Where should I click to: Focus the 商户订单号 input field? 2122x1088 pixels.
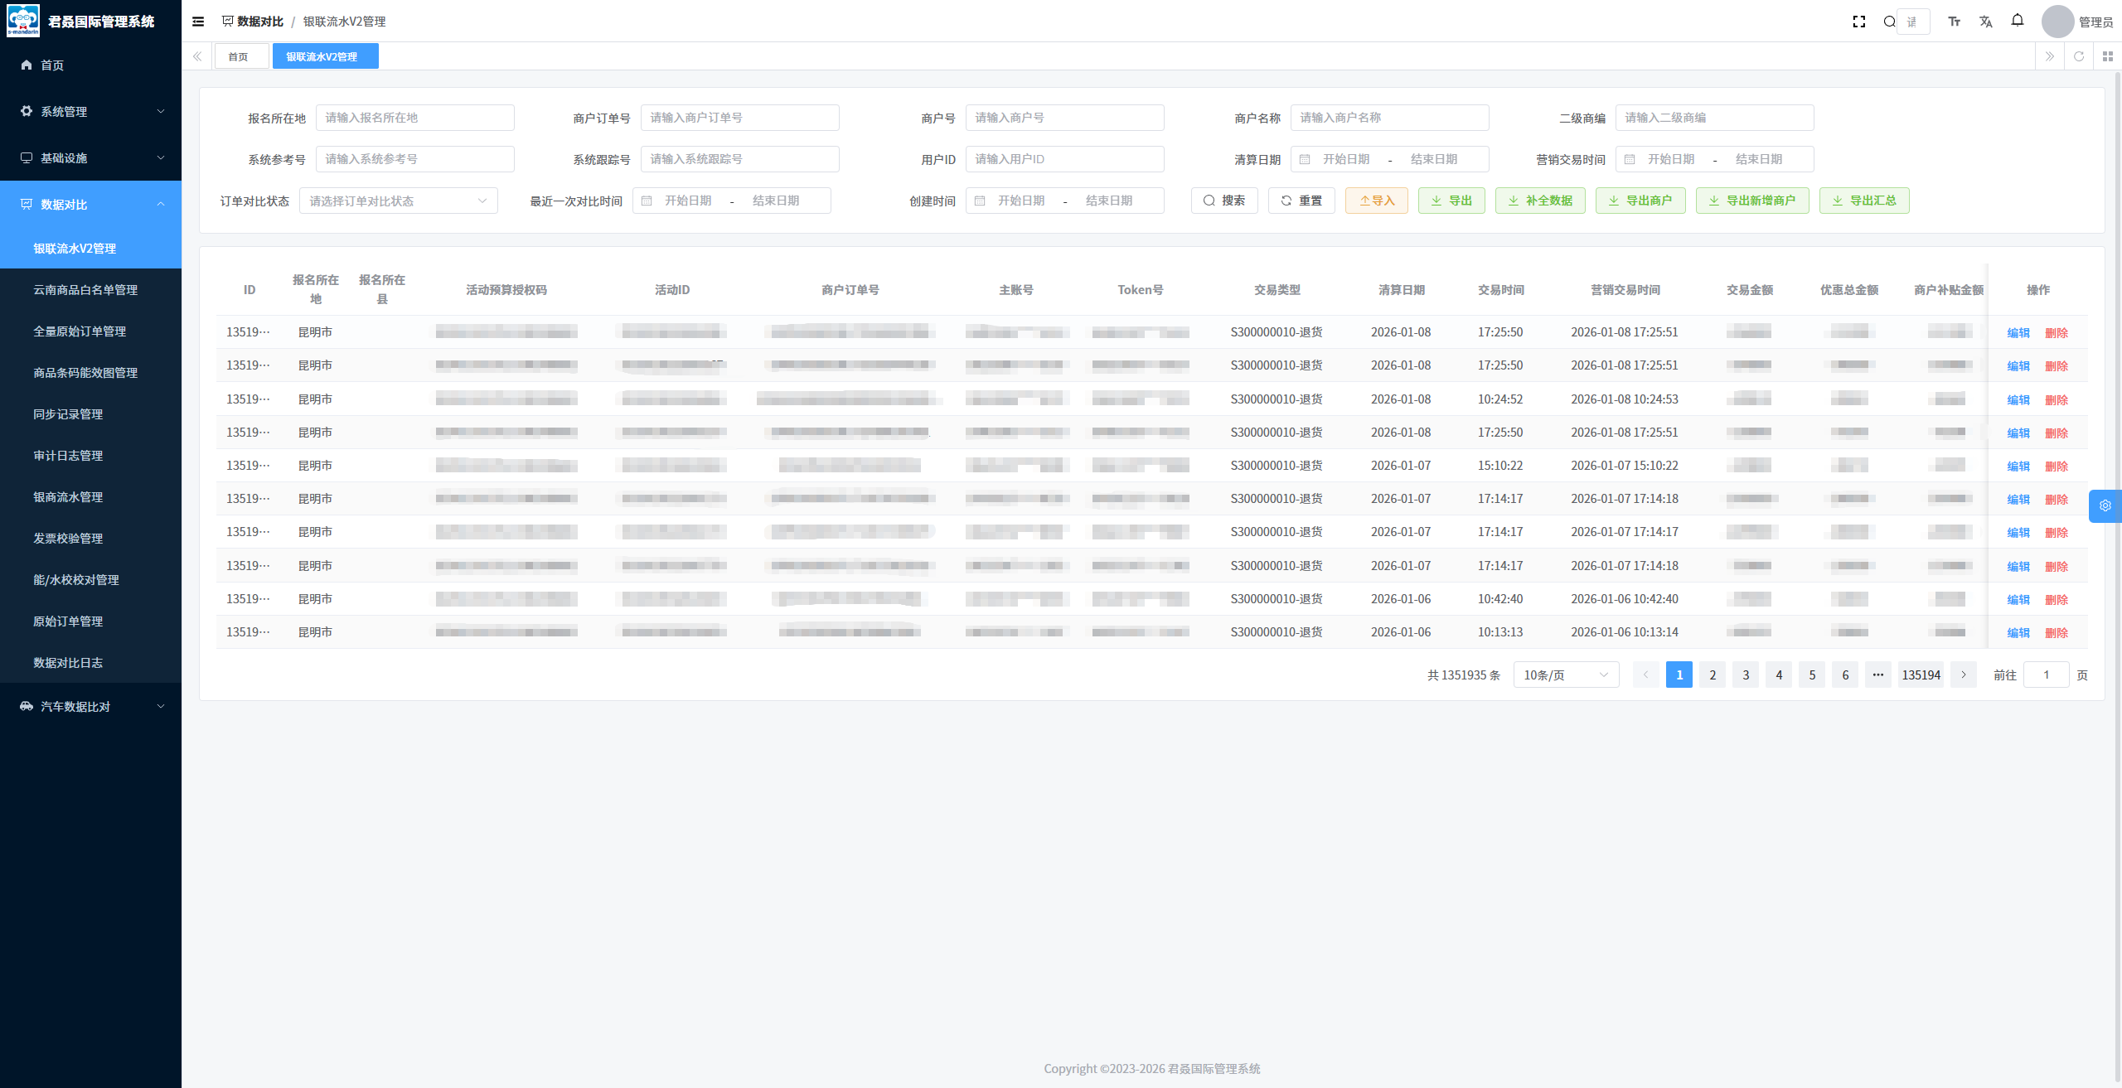739,118
